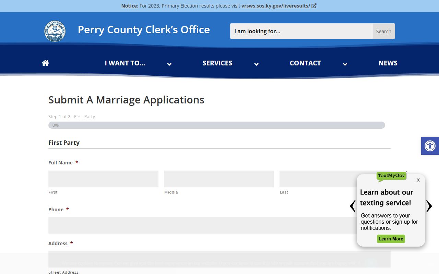
Task: Click the Search button
Action: (384, 31)
